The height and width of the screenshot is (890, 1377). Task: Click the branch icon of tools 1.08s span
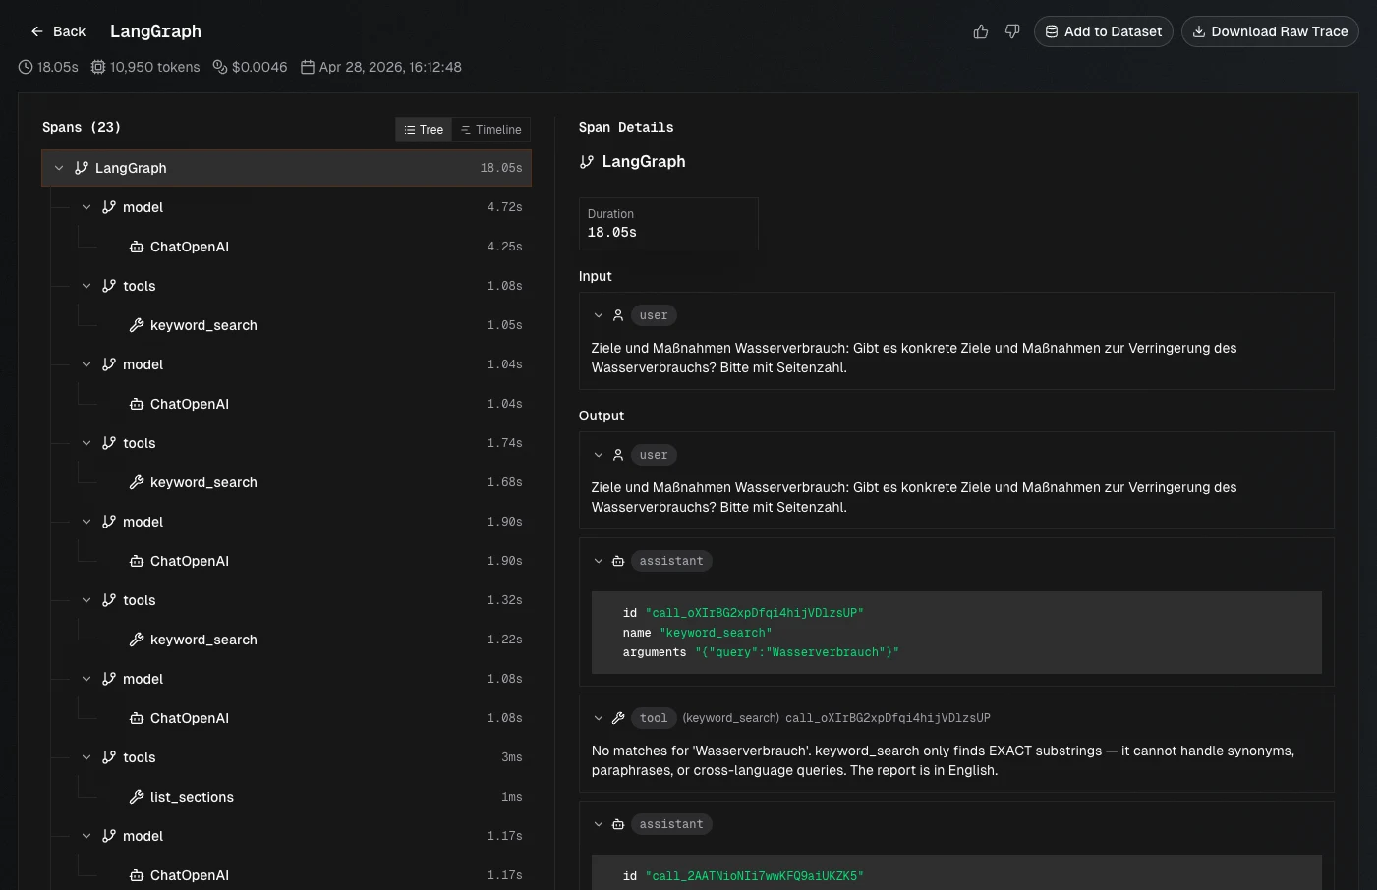[109, 286]
